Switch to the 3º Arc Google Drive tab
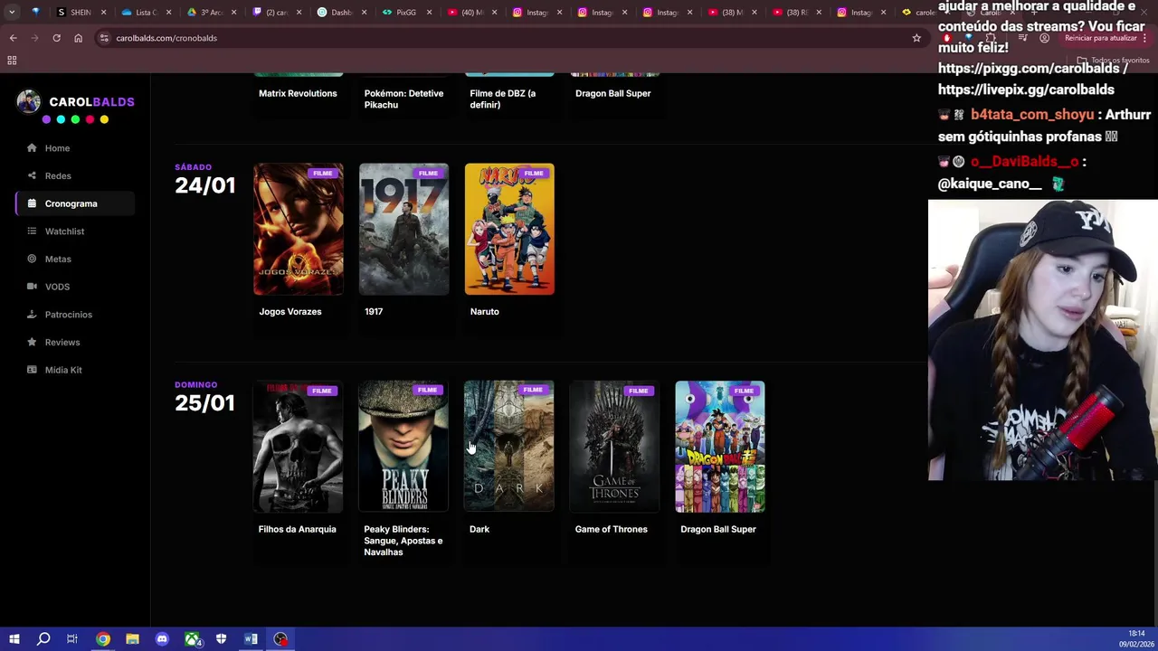 (x=210, y=13)
